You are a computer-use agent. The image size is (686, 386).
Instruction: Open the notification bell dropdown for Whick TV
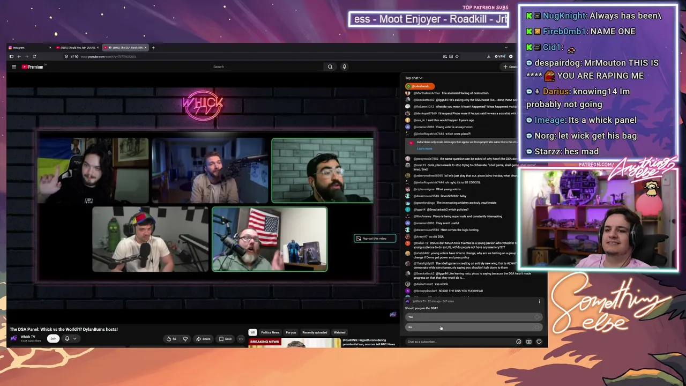(70, 339)
